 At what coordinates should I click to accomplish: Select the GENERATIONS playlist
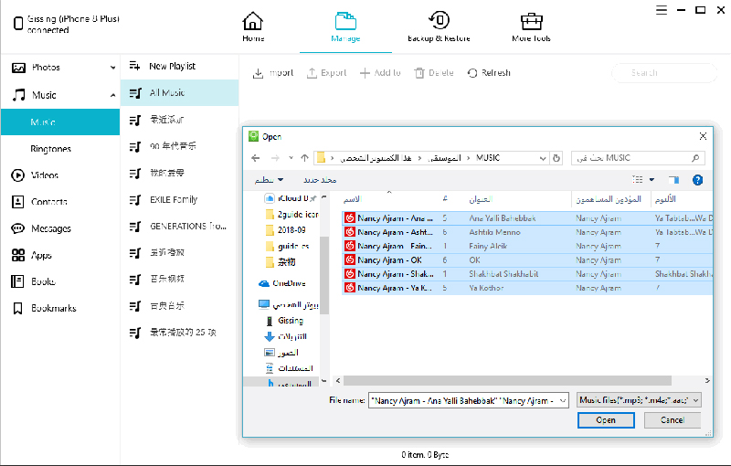pos(179,227)
